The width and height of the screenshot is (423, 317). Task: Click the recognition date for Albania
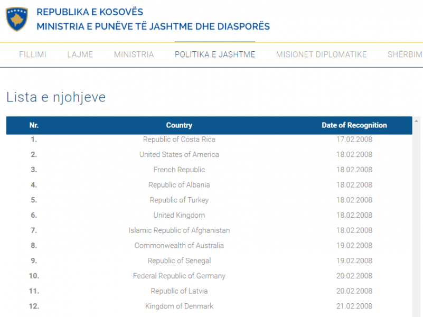pyautogui.click(x=354, y=185)
